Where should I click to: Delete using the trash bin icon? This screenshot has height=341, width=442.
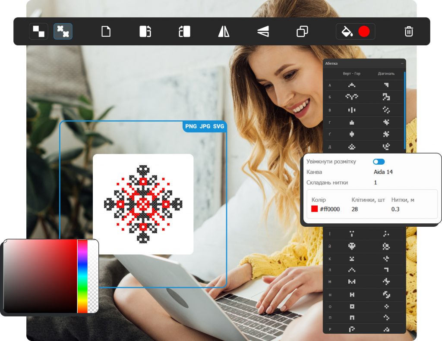[409, 31]
